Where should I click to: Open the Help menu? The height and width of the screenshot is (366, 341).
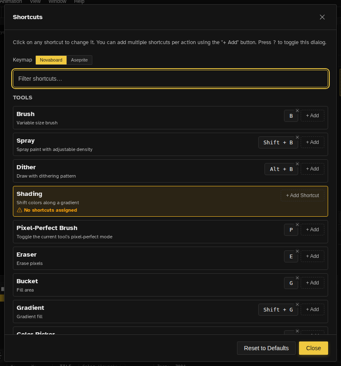pyautogui.click(x=79, y=2)
